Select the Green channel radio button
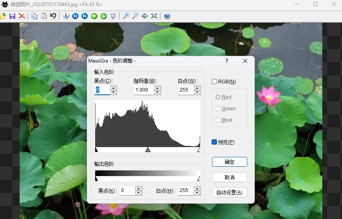Screen dimensions: 342x219 [218, 109]
